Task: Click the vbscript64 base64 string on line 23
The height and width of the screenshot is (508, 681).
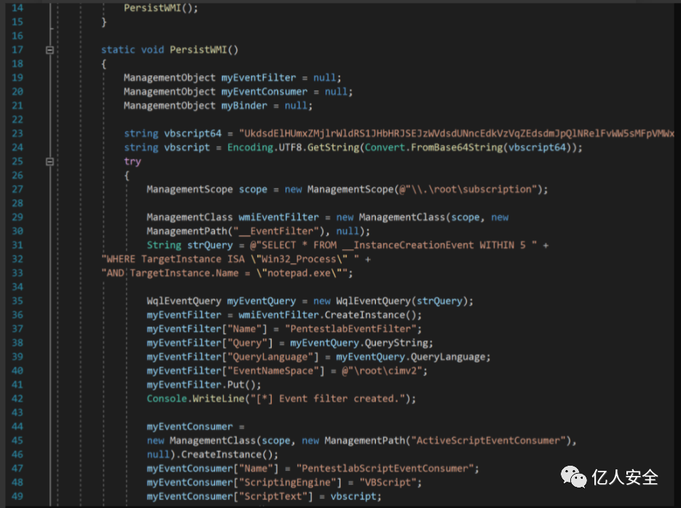Action: pyautogui.click(x=456, y=133)
